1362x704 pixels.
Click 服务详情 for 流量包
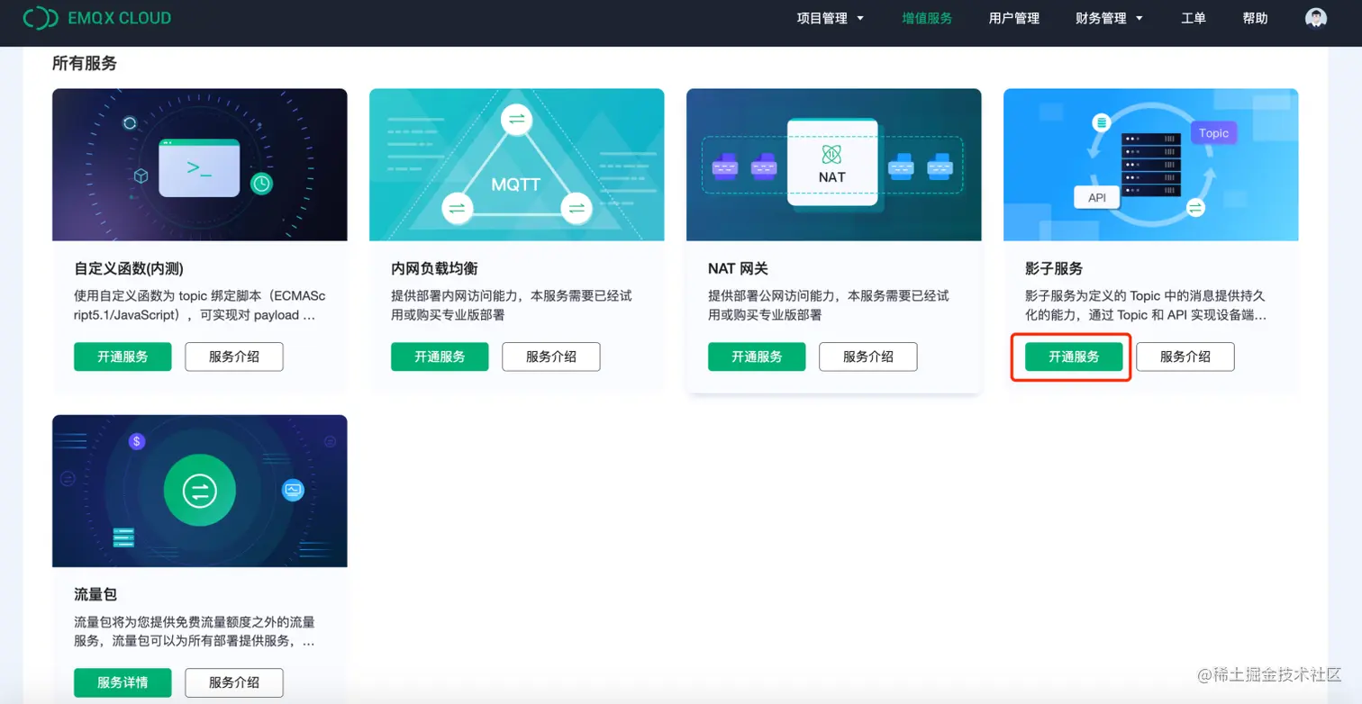123,682
